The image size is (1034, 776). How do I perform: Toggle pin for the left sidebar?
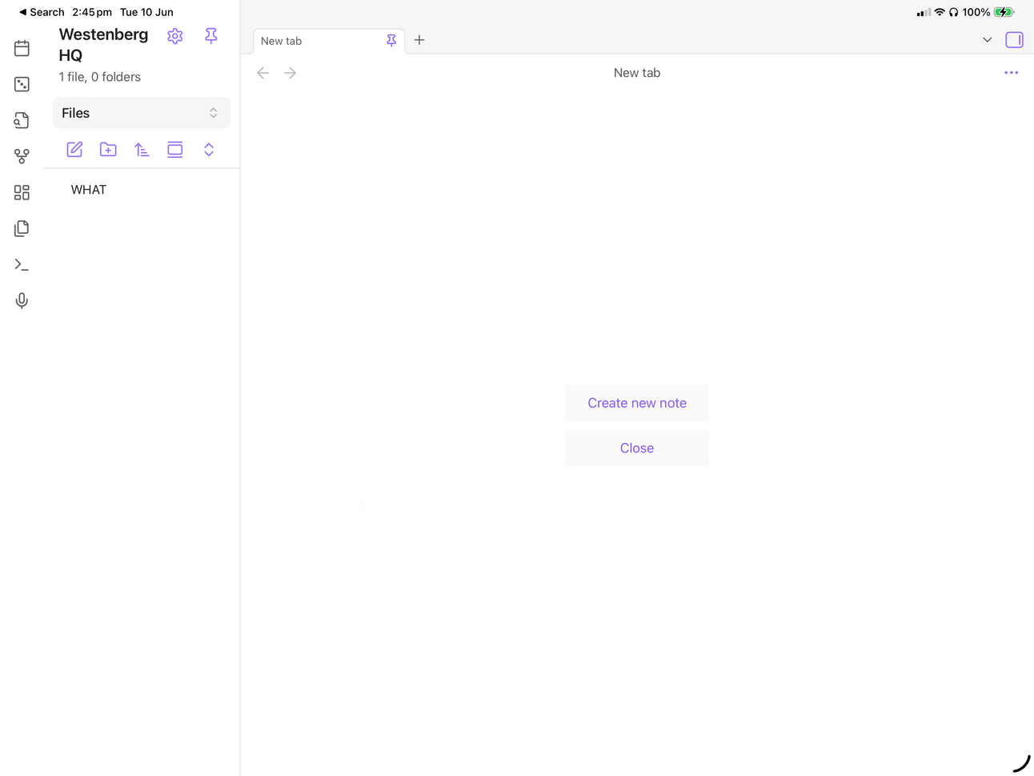[x=211, y=36]
